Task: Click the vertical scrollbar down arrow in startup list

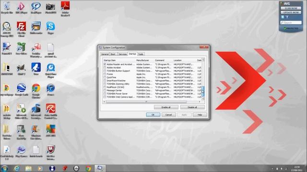Action: (203, 99)
